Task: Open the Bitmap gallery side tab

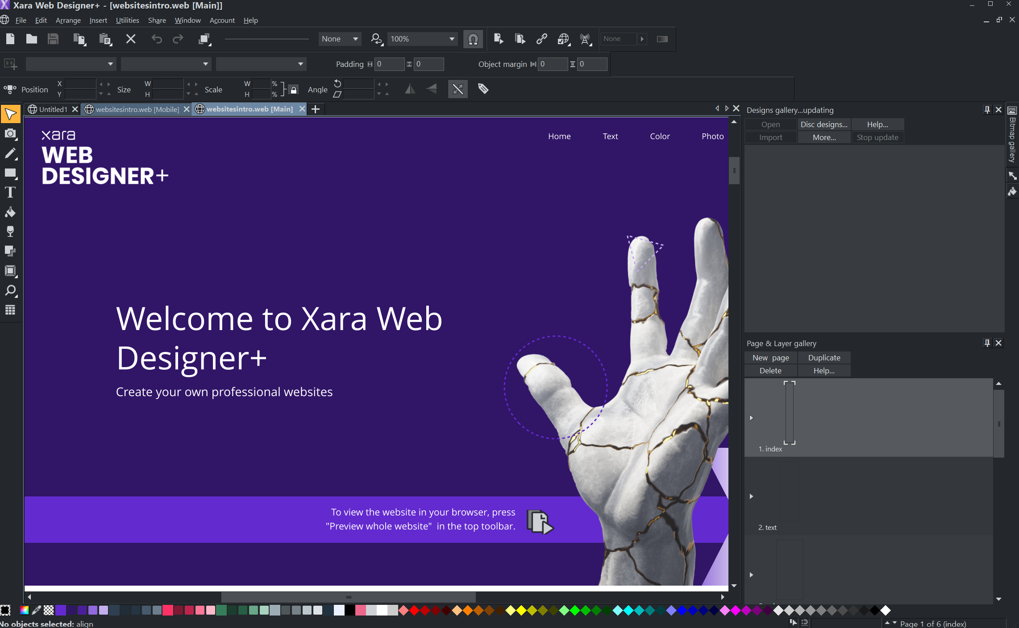Action: (1012, 135)
